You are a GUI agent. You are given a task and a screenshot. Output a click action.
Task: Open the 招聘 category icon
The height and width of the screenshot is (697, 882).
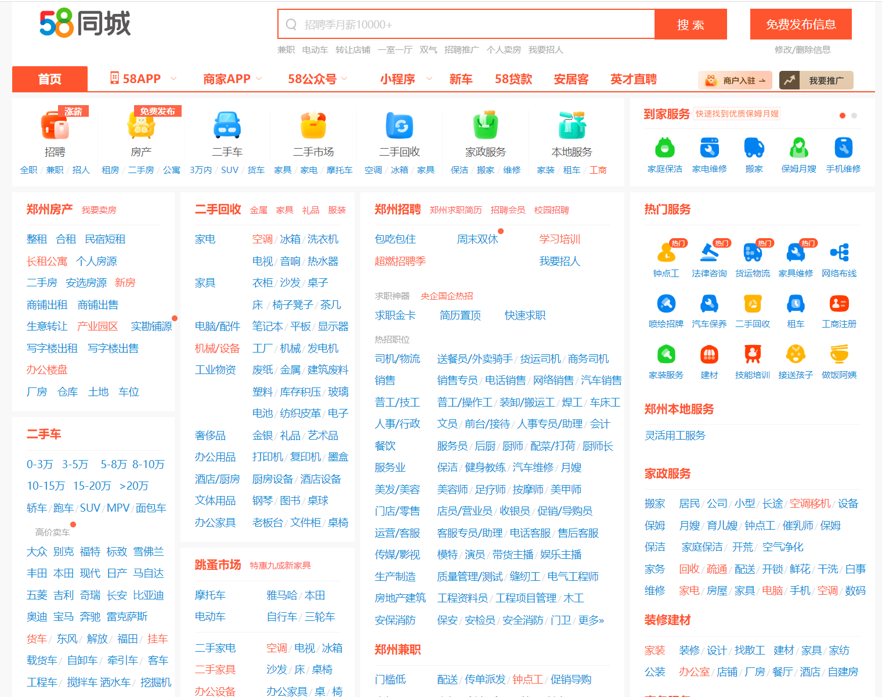pyautogui.click(x=55, y=125)
